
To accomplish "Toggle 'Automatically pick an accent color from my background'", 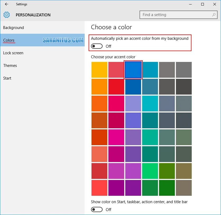I will click(97, 46).
